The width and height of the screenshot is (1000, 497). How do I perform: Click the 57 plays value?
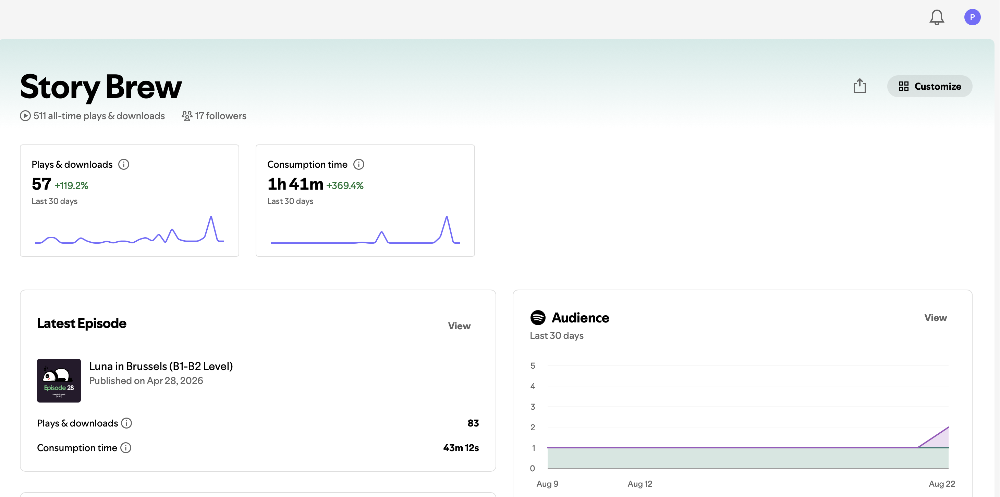41,184
